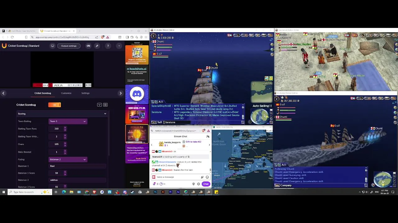This screenshot has width=398, height=223.
Task: Click the Batsman 2 name field
Action: pos(78,180)
